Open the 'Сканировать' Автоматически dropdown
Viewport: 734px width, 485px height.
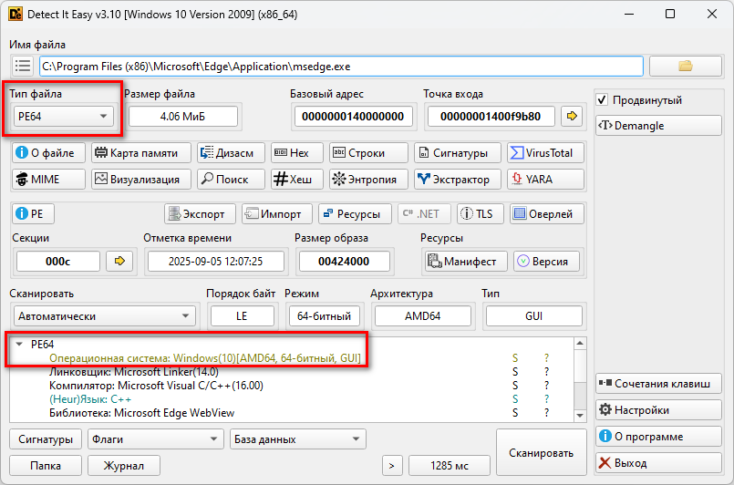coord(104,316)
